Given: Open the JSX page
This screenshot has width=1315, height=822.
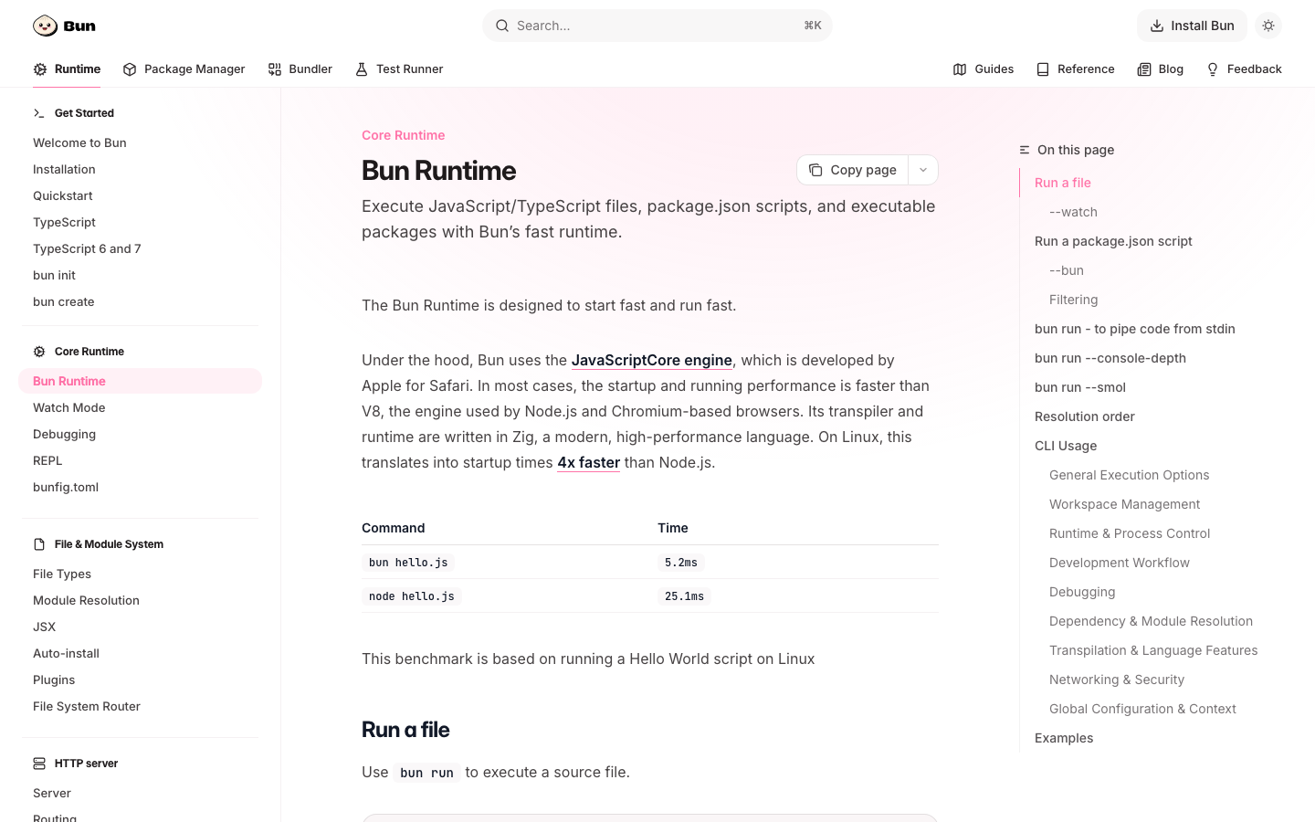Looking at the screenshot, I should [45, 627].
